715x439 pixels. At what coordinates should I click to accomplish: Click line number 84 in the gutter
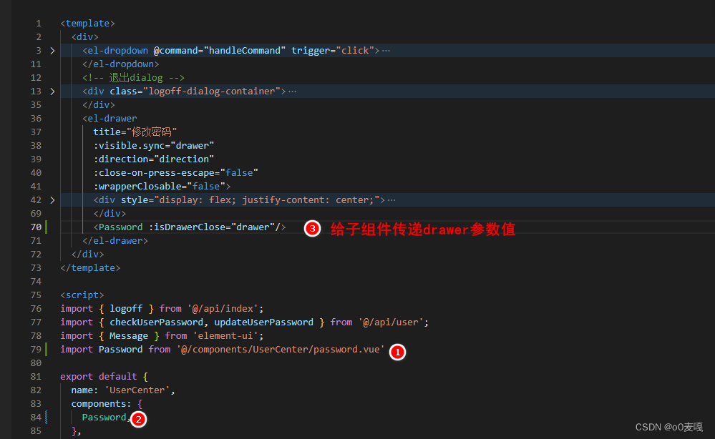(x=36, y=417)
